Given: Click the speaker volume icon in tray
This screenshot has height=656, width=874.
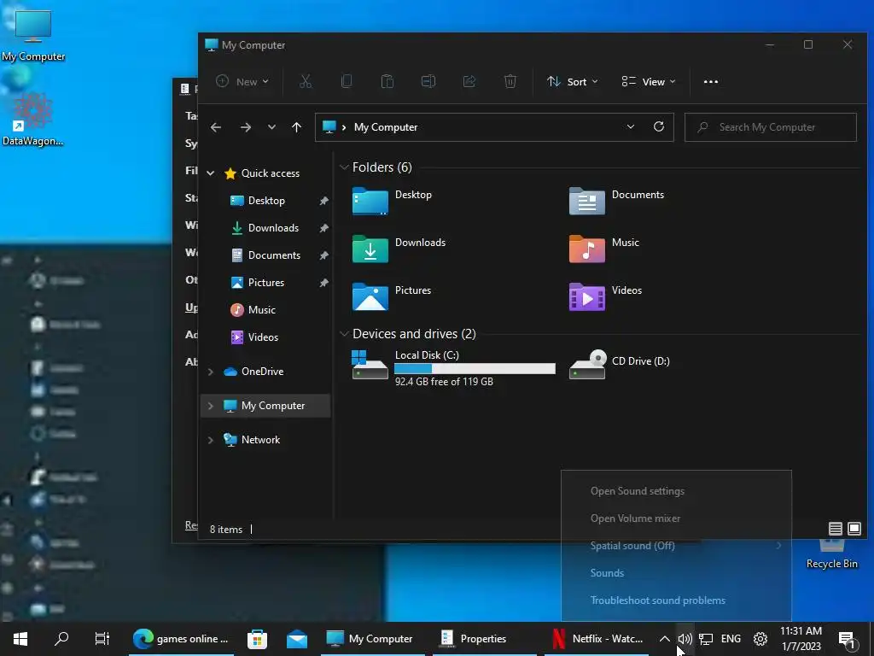Looking at the screenshot, I should tap(685, 639).
